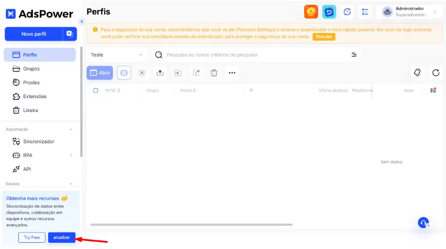Click the atualizar upgrade button

[x=62, y=237]
